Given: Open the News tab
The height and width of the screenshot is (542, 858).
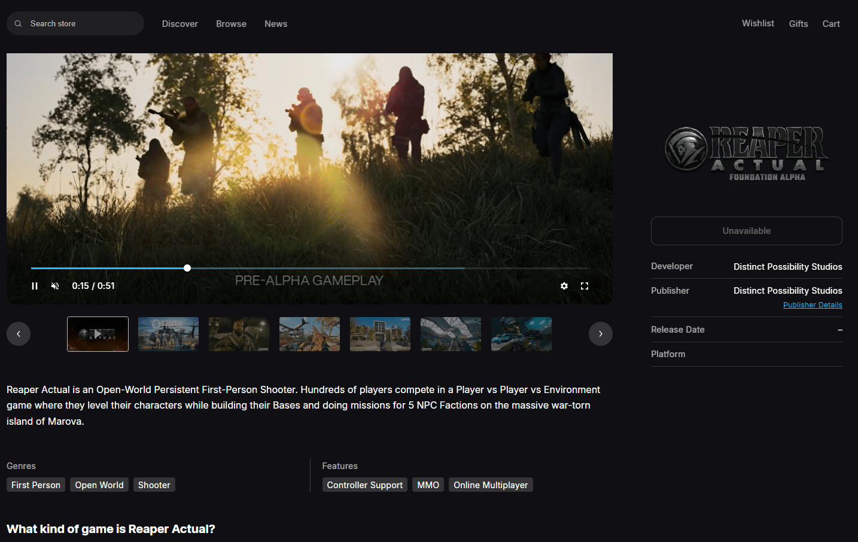Looking at the screenshot, I should (x=276, y=24).
